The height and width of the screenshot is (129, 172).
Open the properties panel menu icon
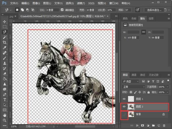pos(169,19)
